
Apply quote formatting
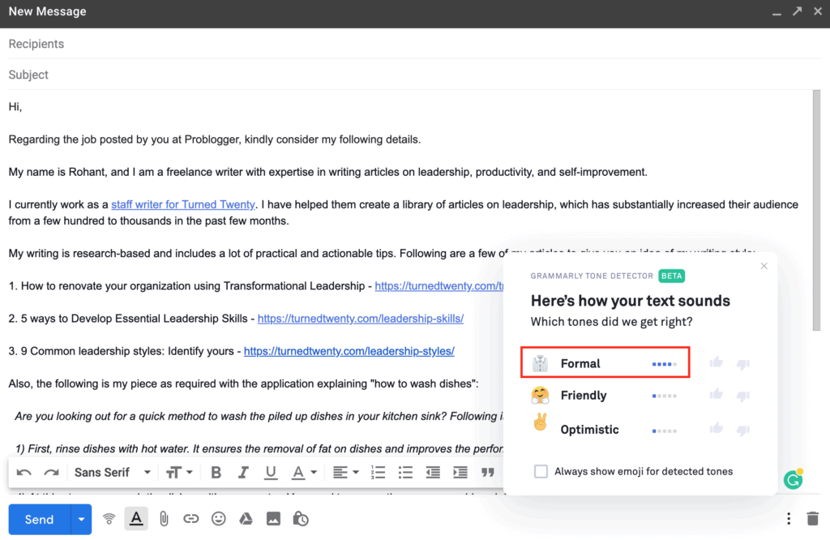[x=487, y=472]
